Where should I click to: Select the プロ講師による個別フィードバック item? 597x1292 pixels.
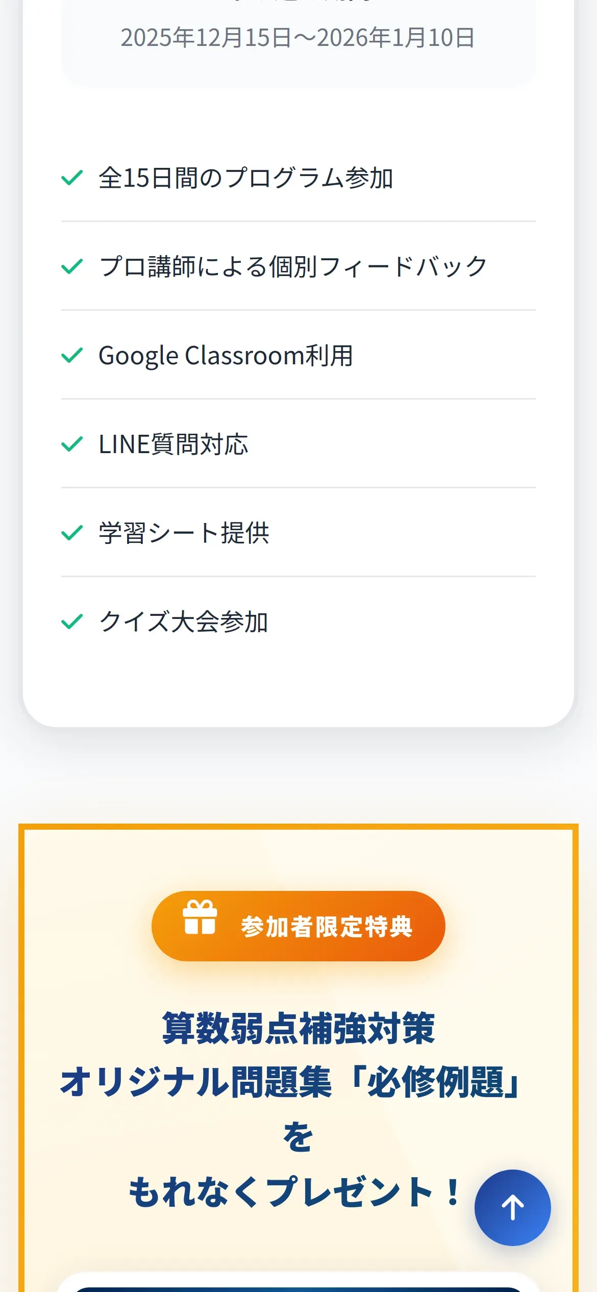point(298,266)
